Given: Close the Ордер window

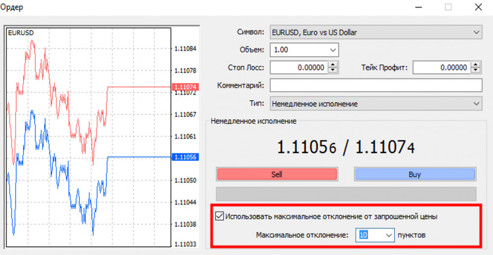Looking at the screenshot, I should [478, 7].
